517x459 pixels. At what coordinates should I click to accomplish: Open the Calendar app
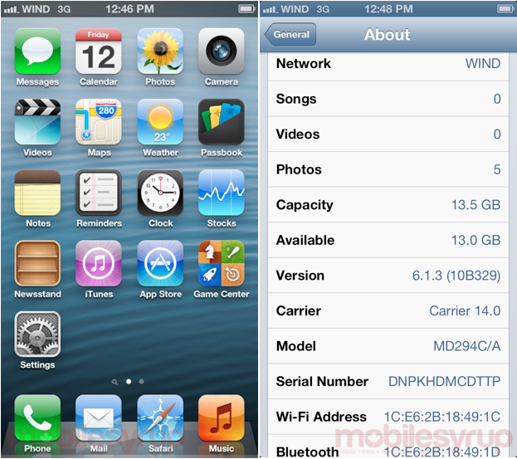coord(99,51)
